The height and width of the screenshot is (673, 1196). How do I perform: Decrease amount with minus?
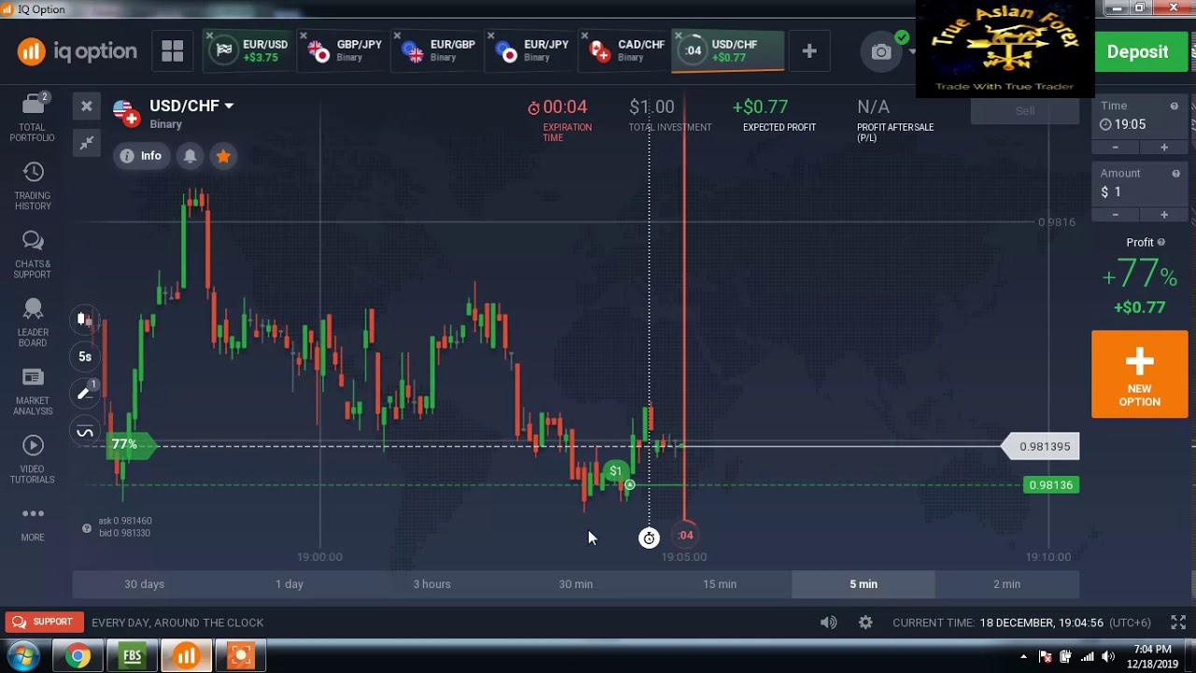pyautogui.click(x=1115, y=215)
